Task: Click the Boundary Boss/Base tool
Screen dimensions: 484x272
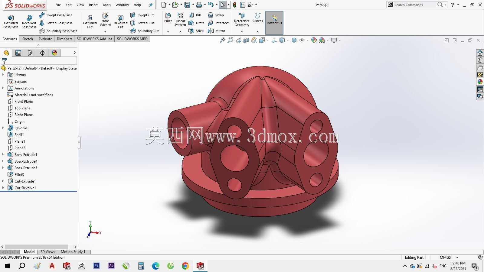Action: pyautogui.click(x=58, y=31)
